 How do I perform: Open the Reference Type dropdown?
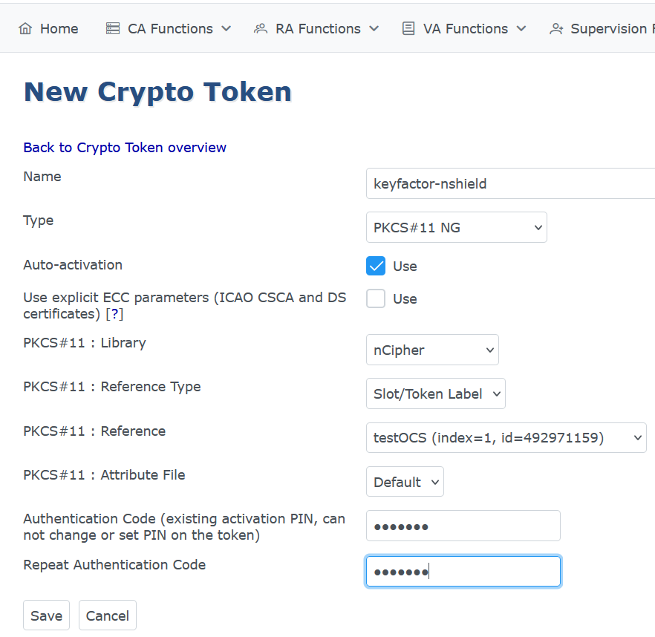tap(435, 393)
